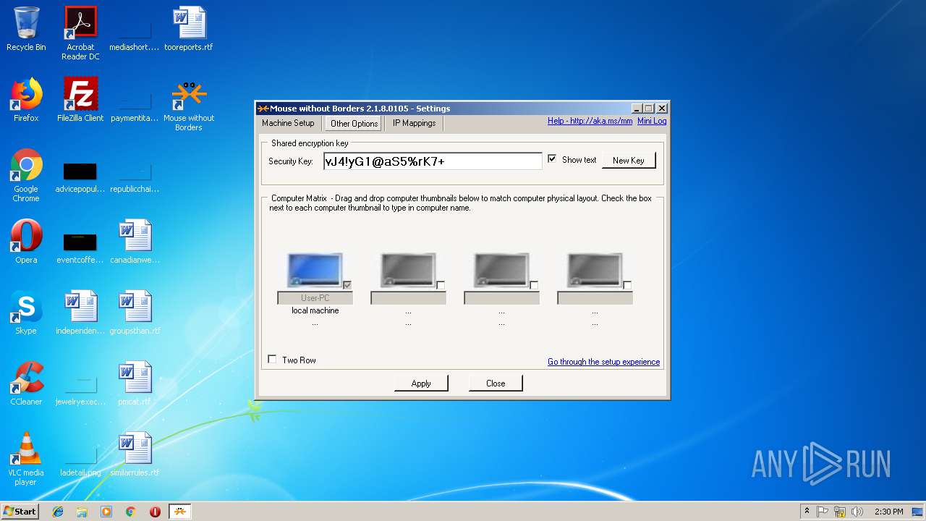Click the Apply button

(x=421, y=384)
